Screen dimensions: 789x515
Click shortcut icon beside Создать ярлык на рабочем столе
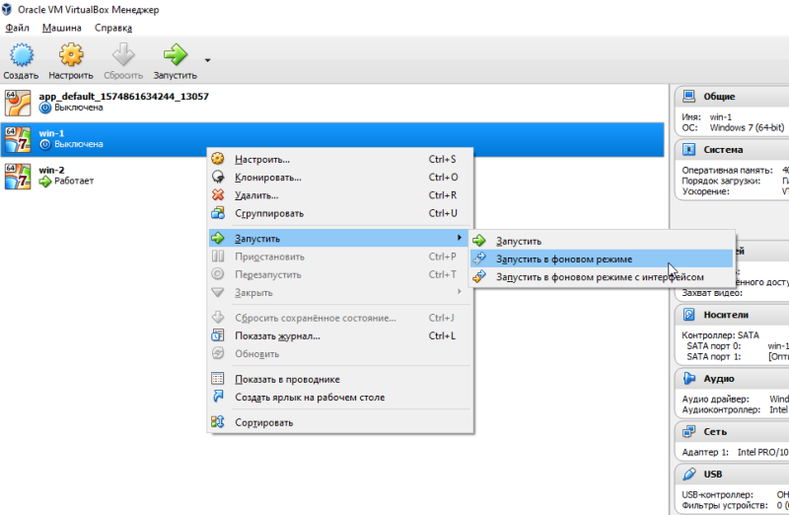click(x=218, y=397)
